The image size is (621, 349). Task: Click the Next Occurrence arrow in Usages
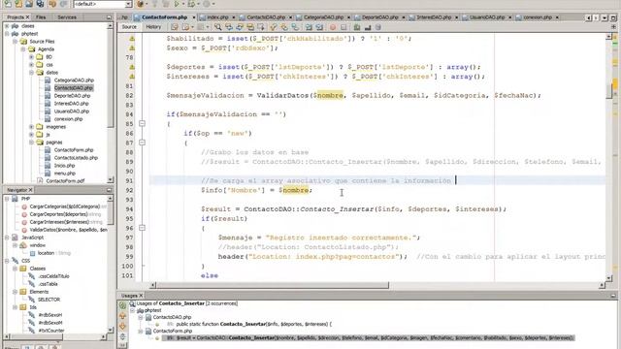click(x=122, y=326)
